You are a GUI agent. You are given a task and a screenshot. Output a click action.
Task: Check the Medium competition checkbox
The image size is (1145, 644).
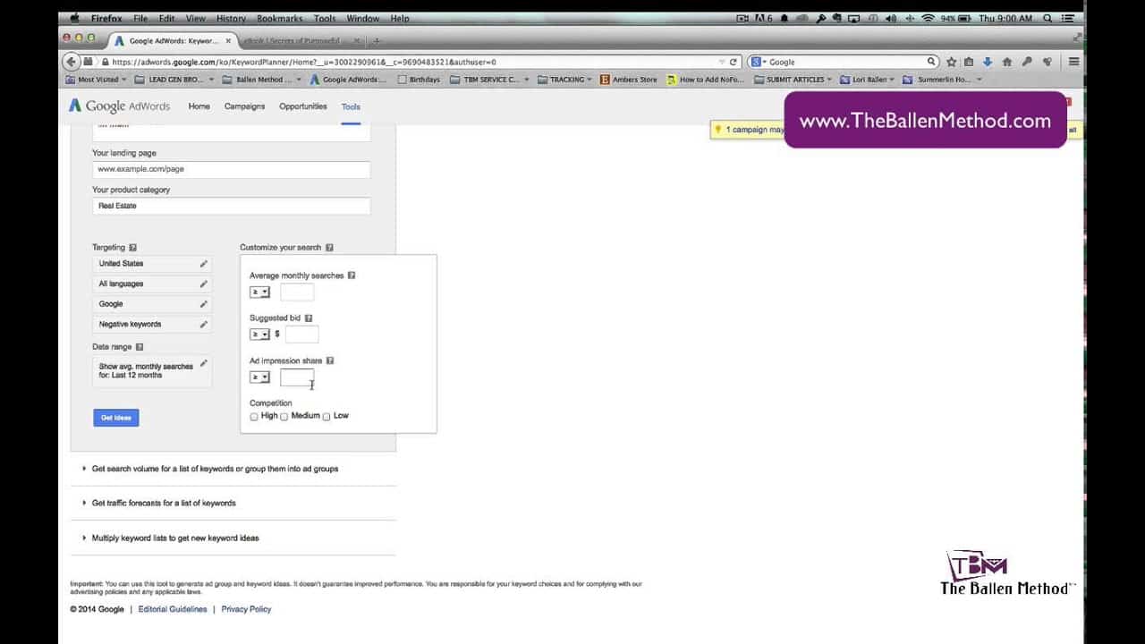point(284,417)
